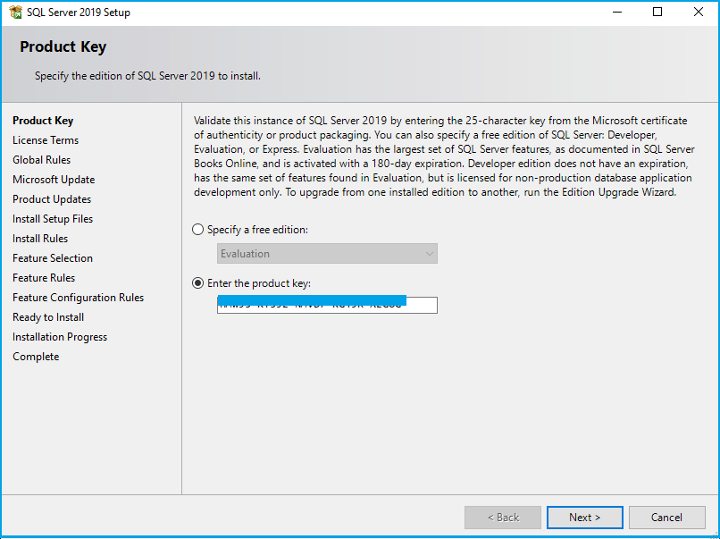Select the 'Specify a free edition' radio button

tap(198, 230)
